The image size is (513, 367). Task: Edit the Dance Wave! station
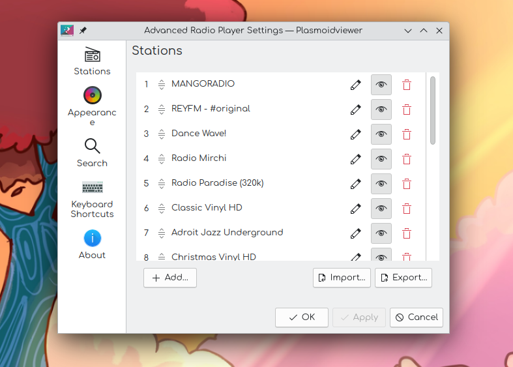point(356,134)
